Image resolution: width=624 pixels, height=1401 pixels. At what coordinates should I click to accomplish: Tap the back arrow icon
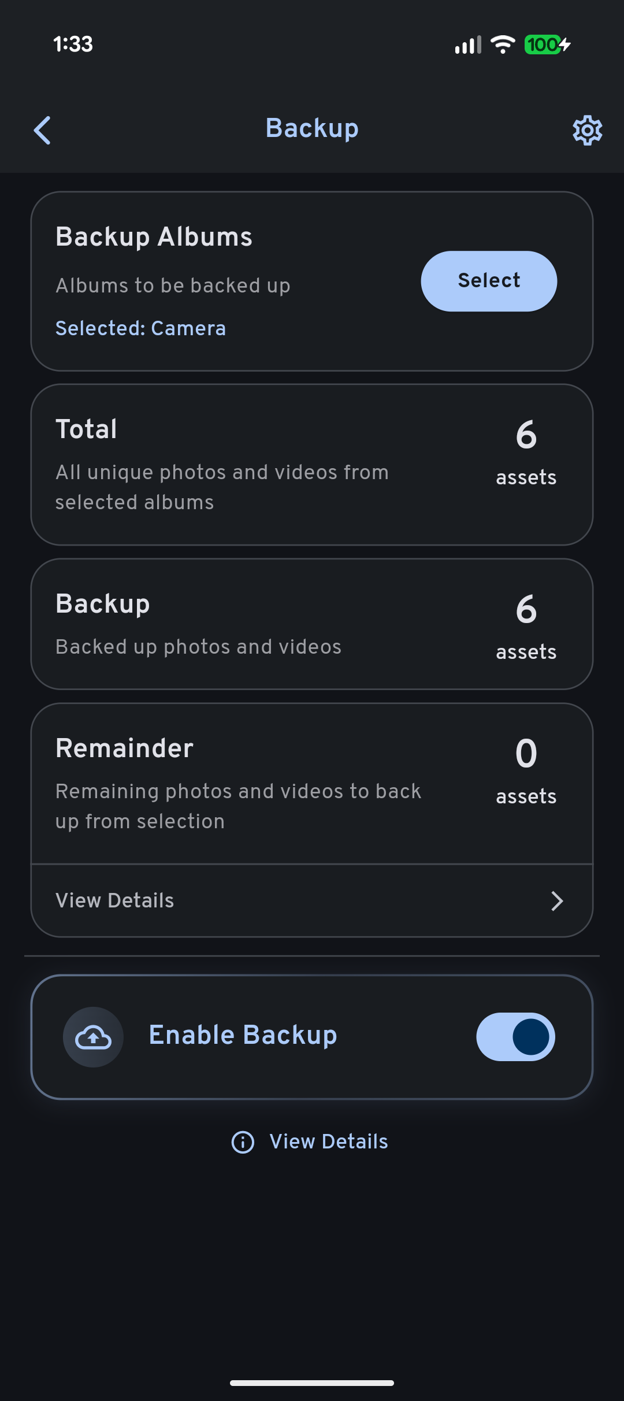(x=42, y=130)
